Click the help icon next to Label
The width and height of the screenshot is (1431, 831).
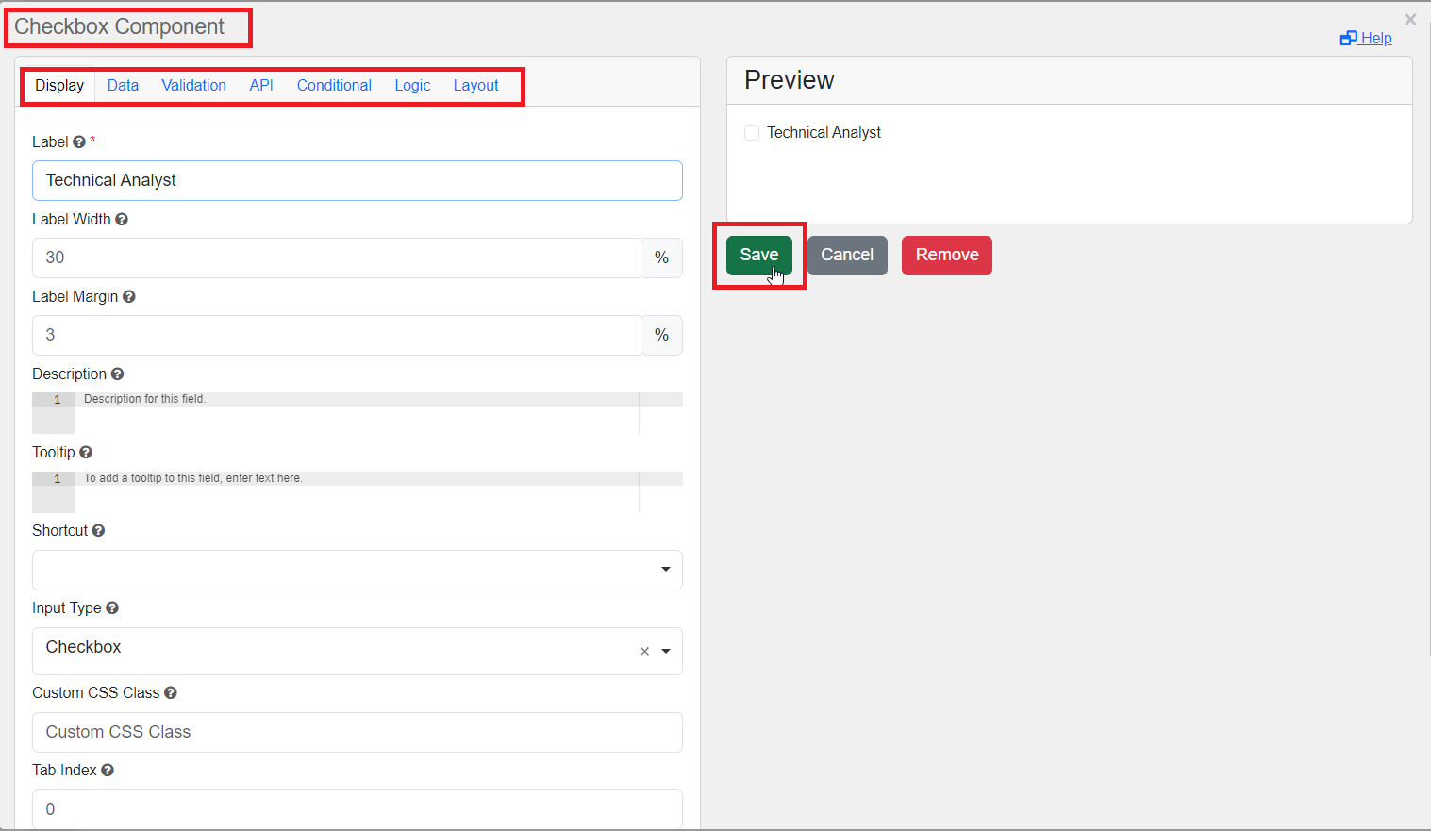(x=79, y=141)
